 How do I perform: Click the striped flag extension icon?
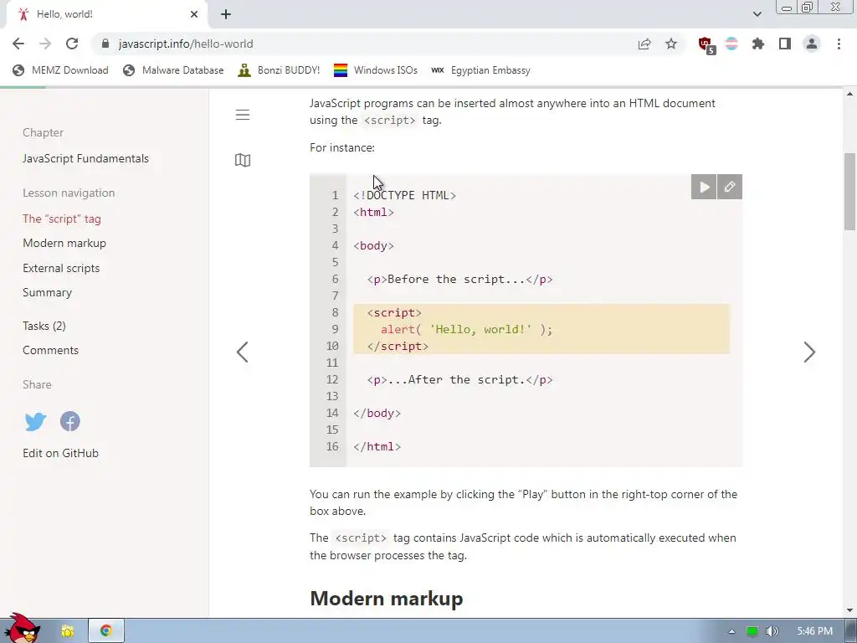pyautogui.click(x=731, y=44)
